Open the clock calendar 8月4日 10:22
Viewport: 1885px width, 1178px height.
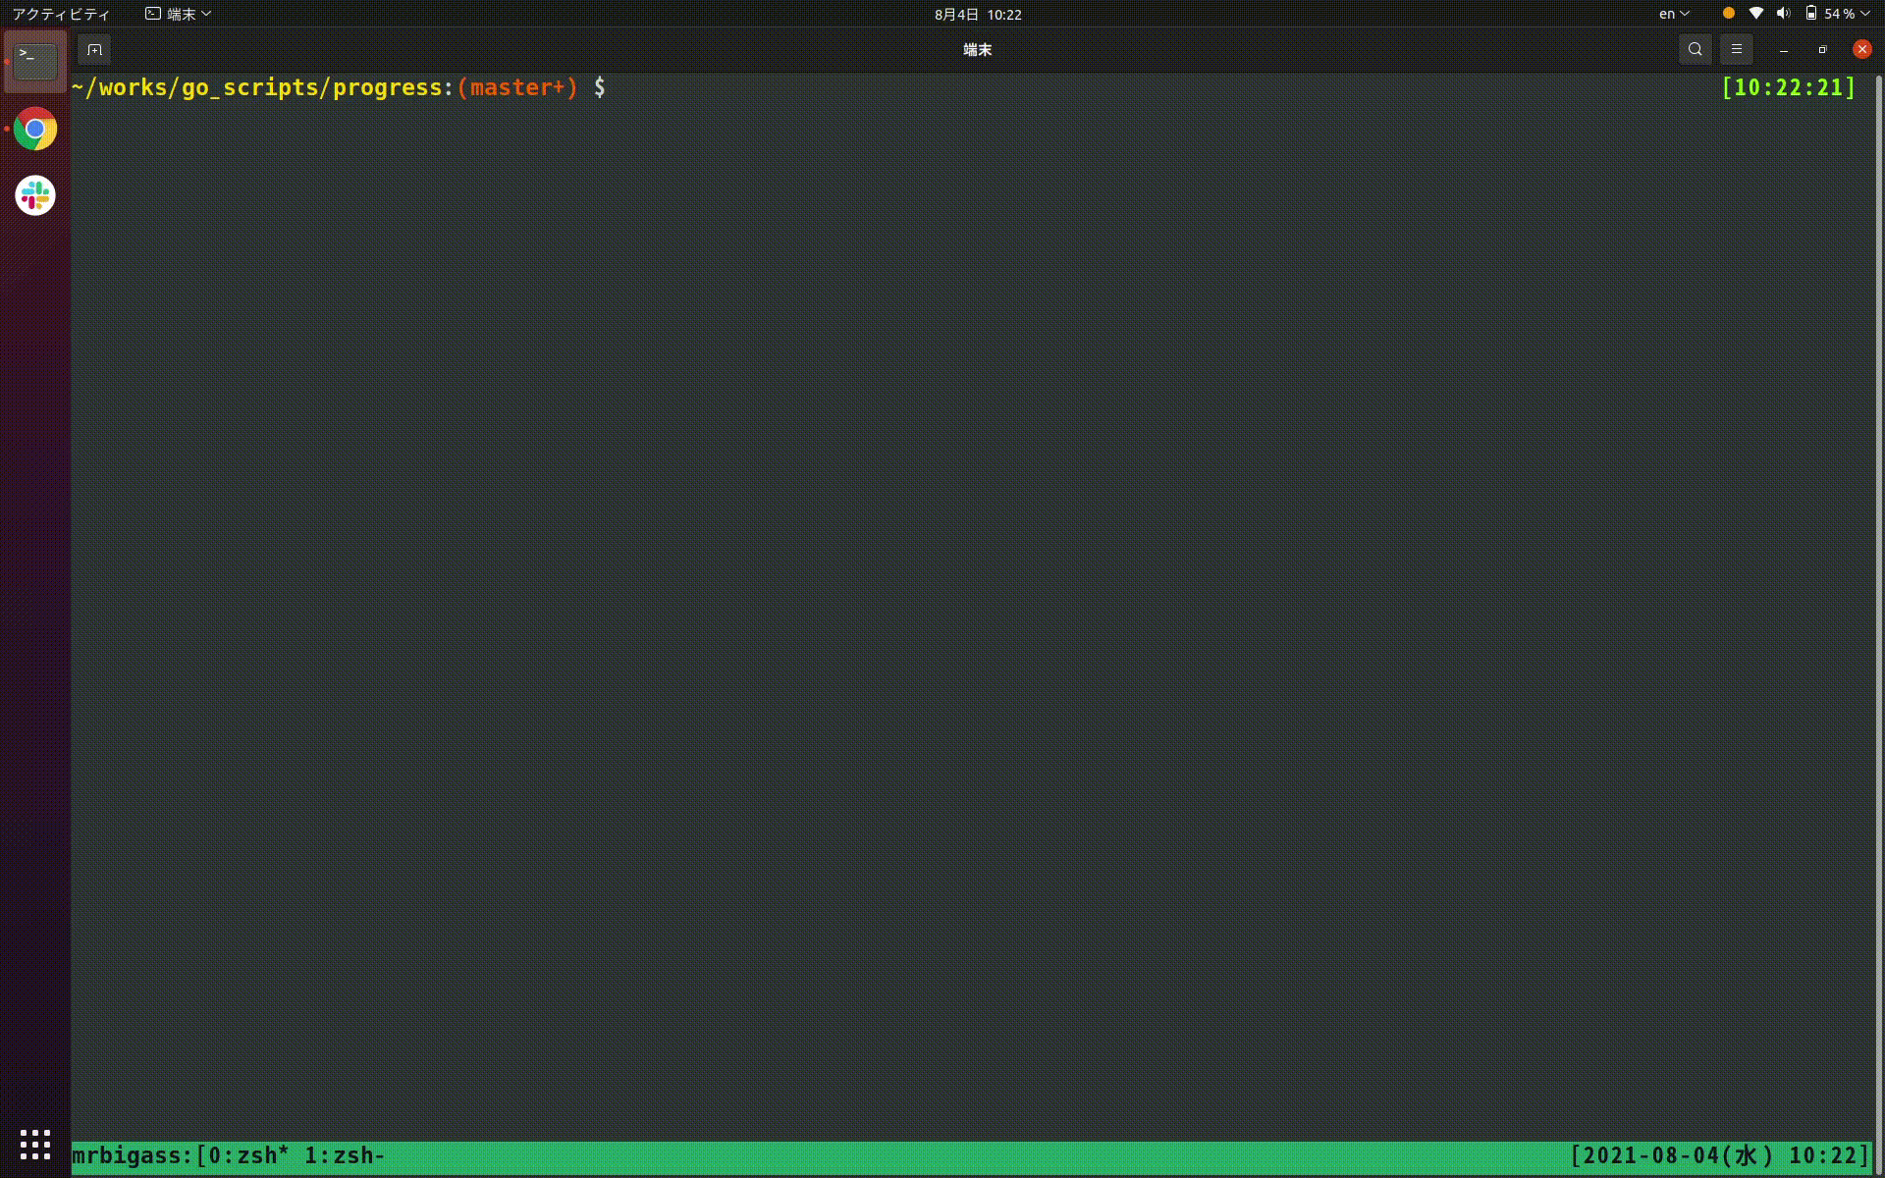tap(978, 14)
